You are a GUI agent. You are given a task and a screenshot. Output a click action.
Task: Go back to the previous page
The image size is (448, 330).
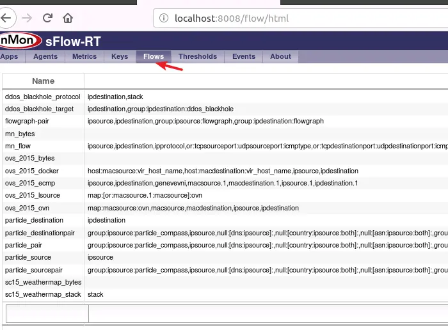click(x=6, y=18)
